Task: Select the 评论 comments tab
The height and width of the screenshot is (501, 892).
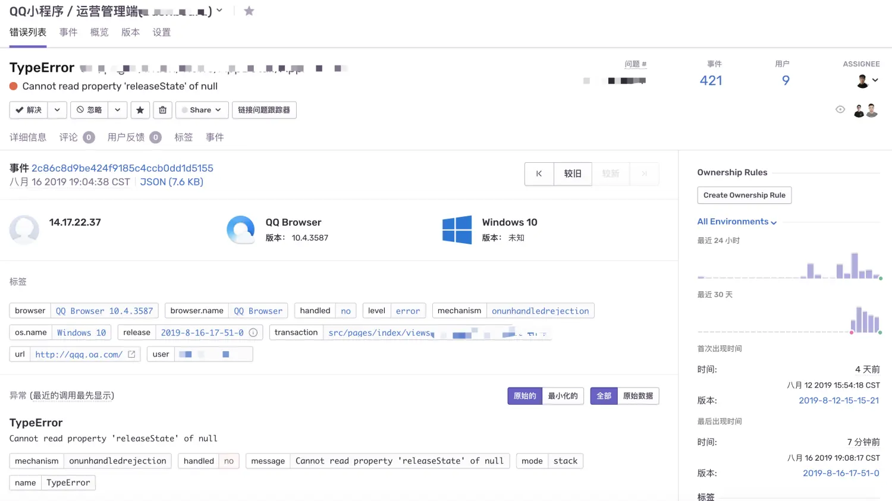Action: (x=77, y=137)
